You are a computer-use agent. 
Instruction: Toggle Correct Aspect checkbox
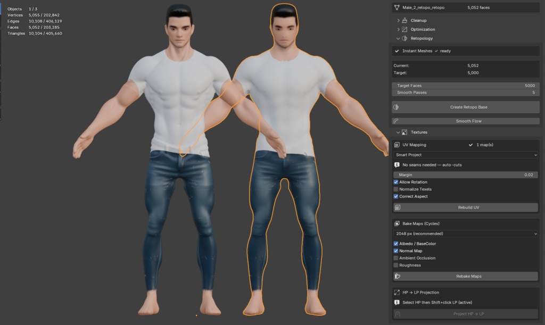pyautogui.click(x=396, y=196)
